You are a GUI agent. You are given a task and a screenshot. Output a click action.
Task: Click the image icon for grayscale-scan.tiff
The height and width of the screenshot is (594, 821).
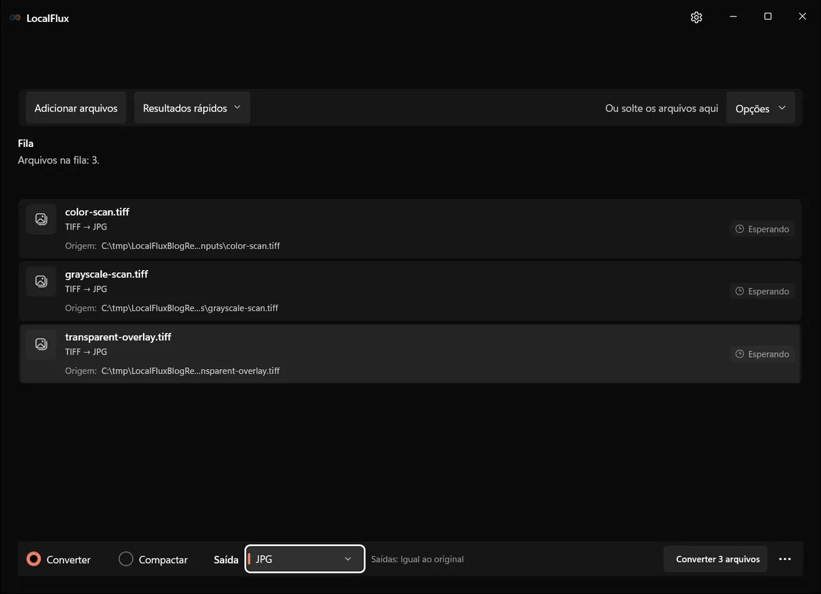(x=41, y=281)
